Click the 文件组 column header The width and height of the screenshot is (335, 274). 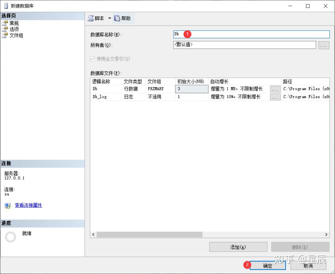pos(161,81)
